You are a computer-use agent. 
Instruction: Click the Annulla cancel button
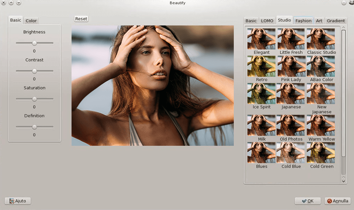pos(337,201)
